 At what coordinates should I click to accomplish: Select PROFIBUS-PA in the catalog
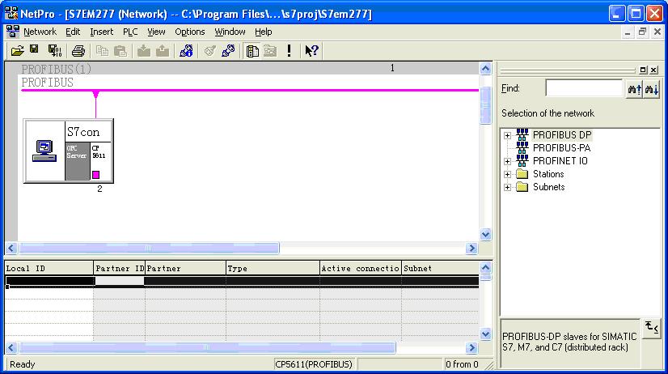(x=561, y=148)
